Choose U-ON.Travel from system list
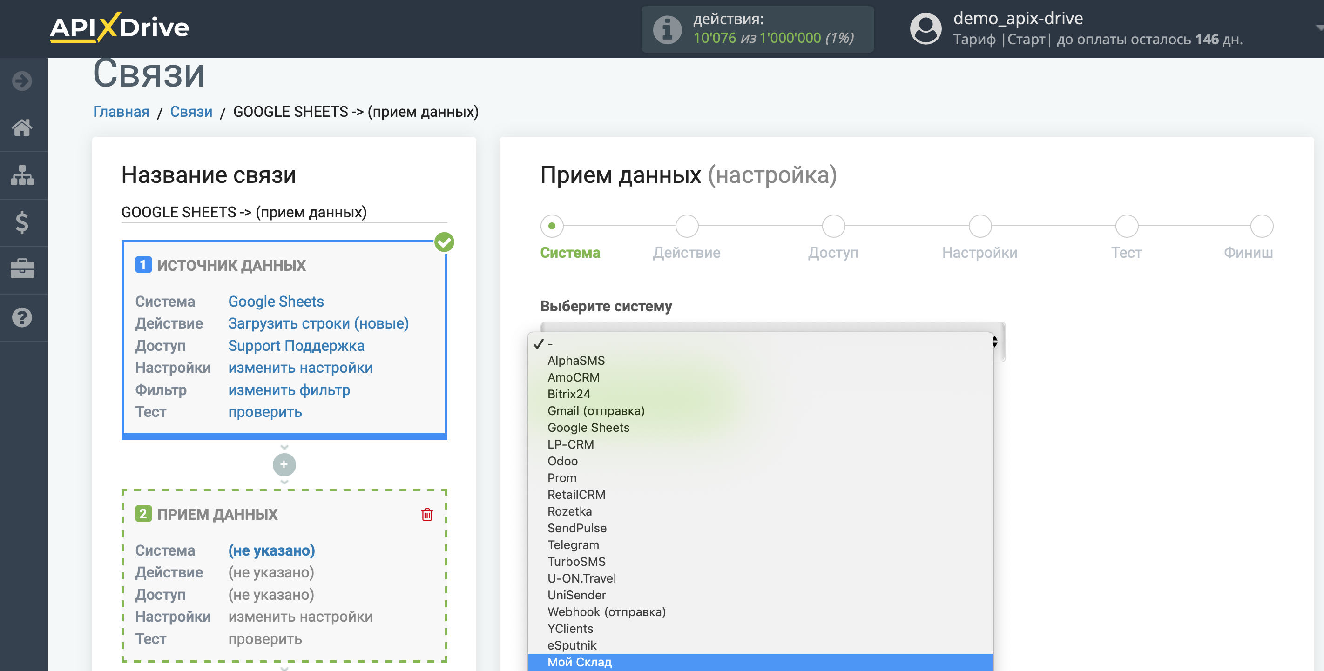Viewport: 1324px width, 671px height. [760, 578]
